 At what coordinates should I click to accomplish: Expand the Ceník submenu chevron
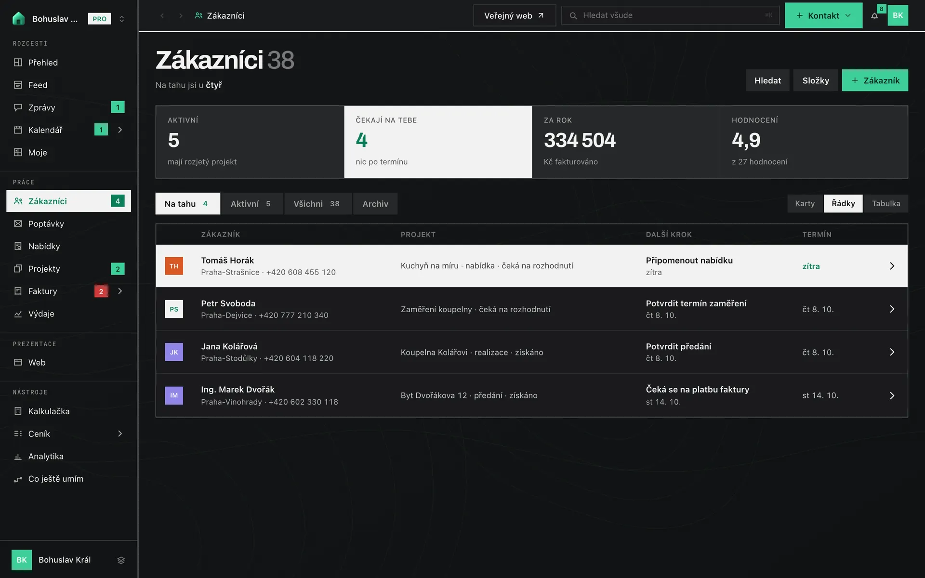pyautogui.click(x=120, y=434)
